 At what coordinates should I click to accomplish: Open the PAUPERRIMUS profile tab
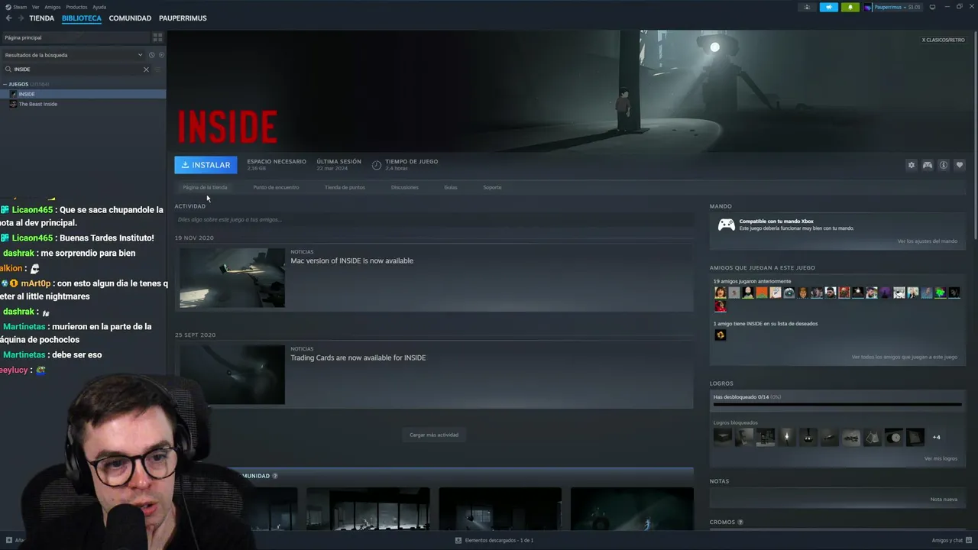tap(183, 18)
